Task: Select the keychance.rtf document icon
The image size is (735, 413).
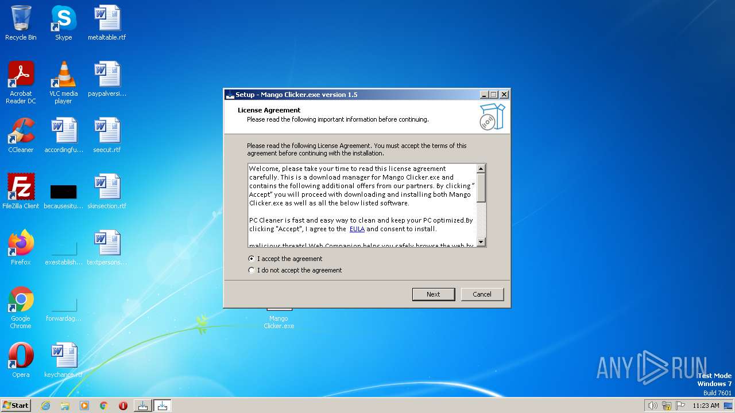Action: point(63,360)
